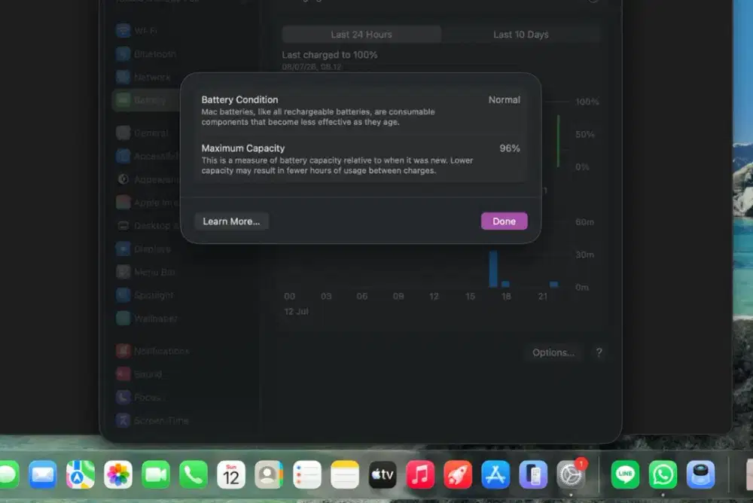Switch to the Last 10 Days tab
Screen dimensions: 753x503
pos(520,35)
